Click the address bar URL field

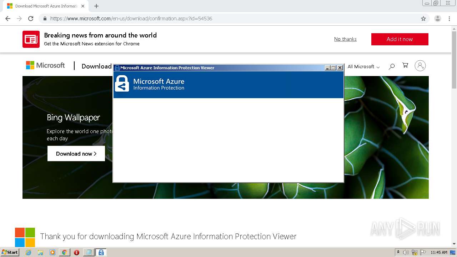[x=228, y=19]
